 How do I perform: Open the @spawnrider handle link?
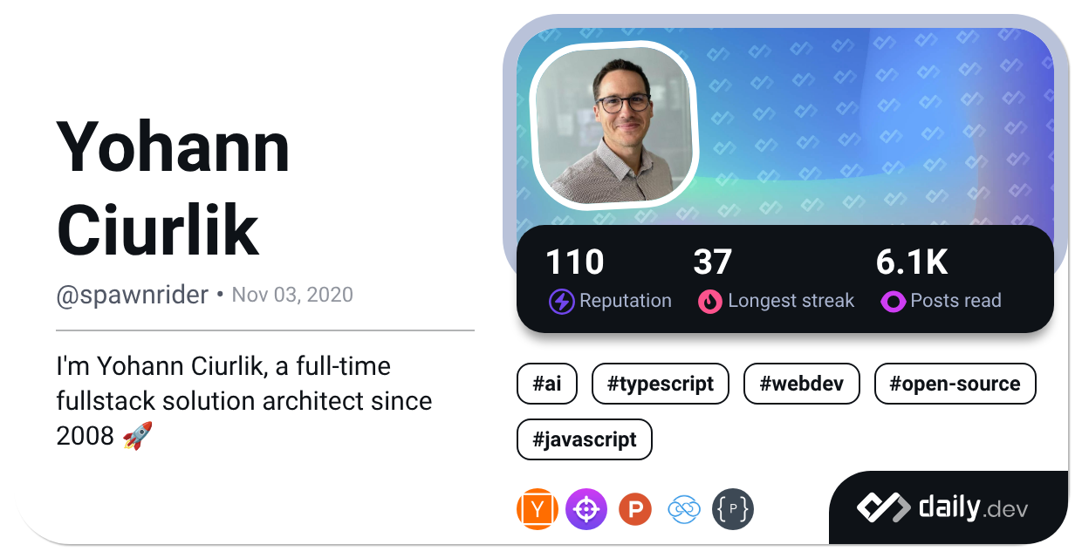133,295
